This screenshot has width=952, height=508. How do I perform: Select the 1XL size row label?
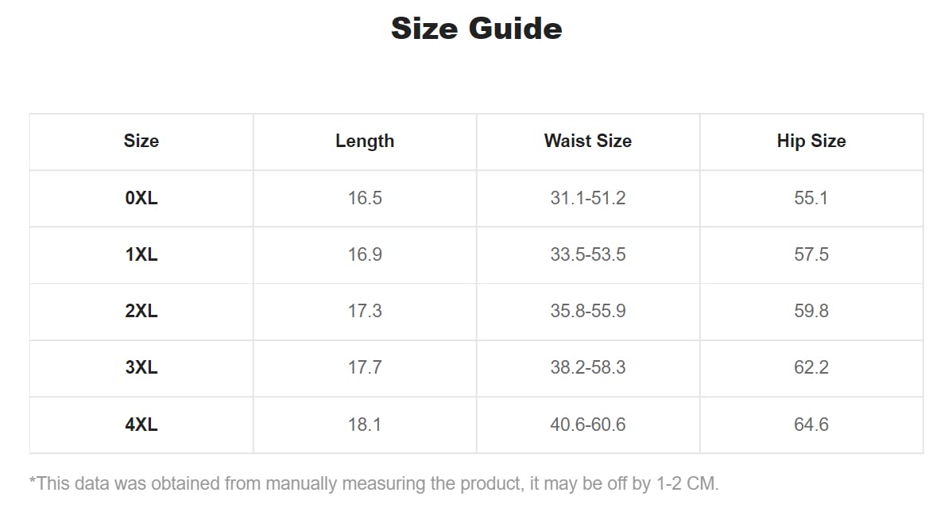(x=141, y=254)
